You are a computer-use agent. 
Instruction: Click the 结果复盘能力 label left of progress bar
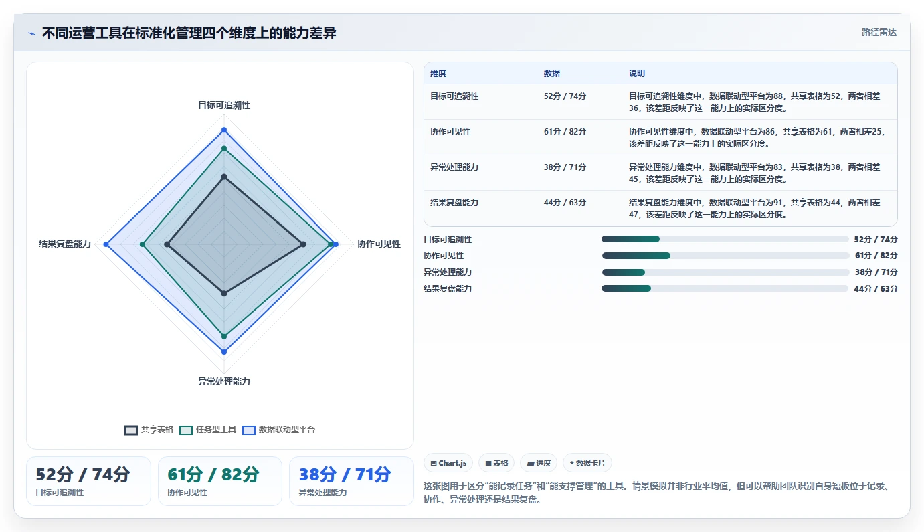(x=448, y=289)
